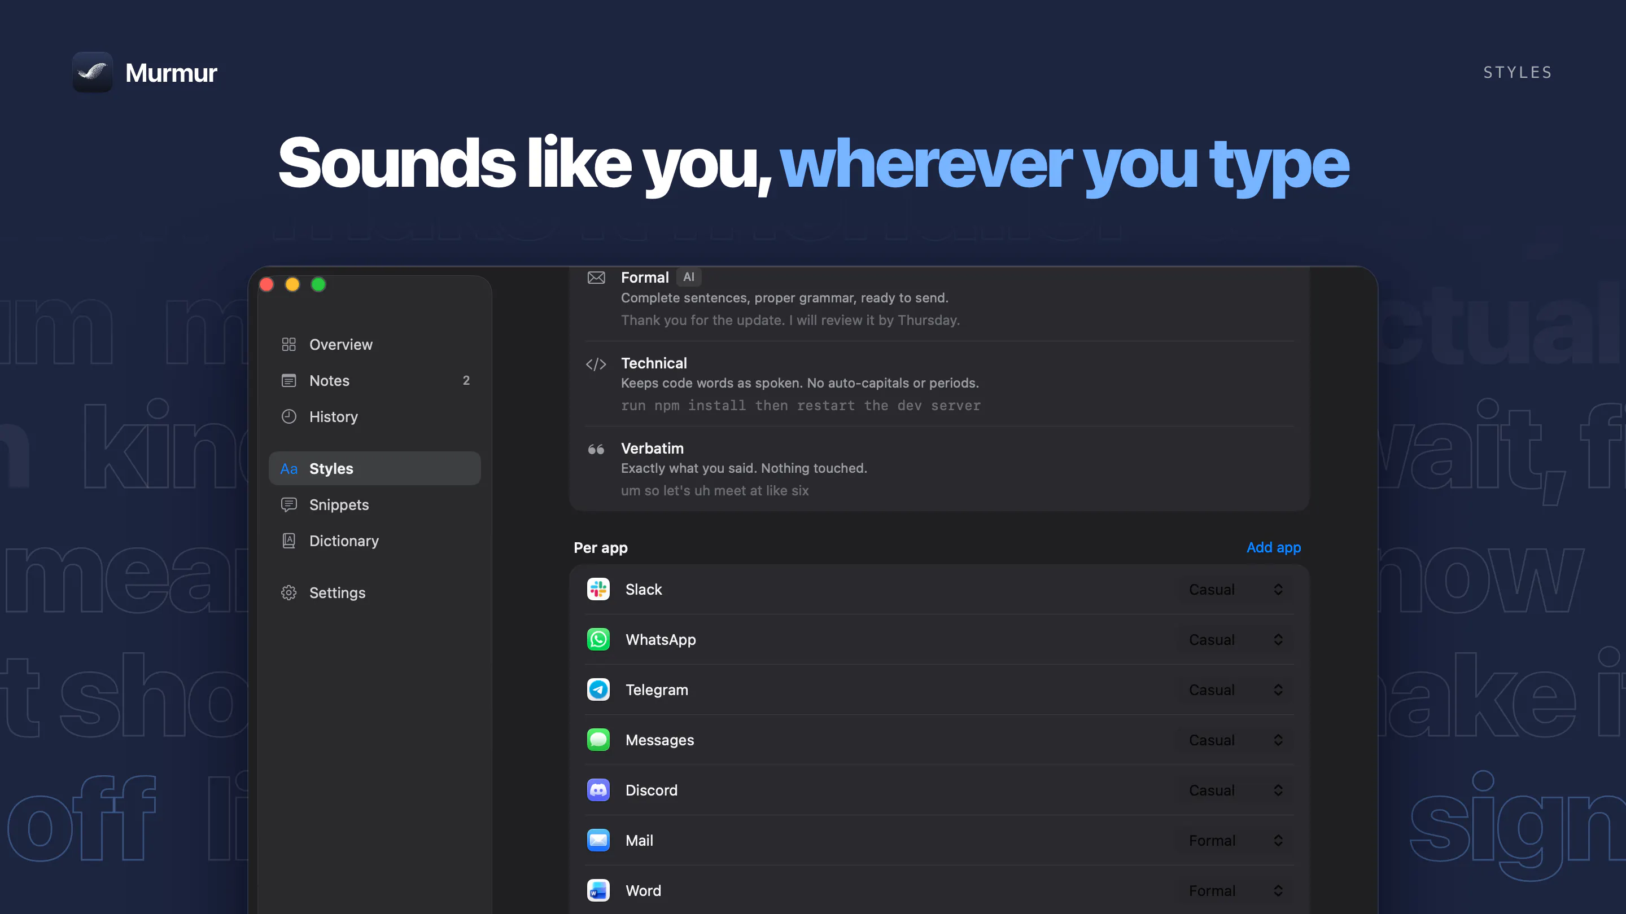
Task: Click the Dictionary book icon
Action: 289,541
